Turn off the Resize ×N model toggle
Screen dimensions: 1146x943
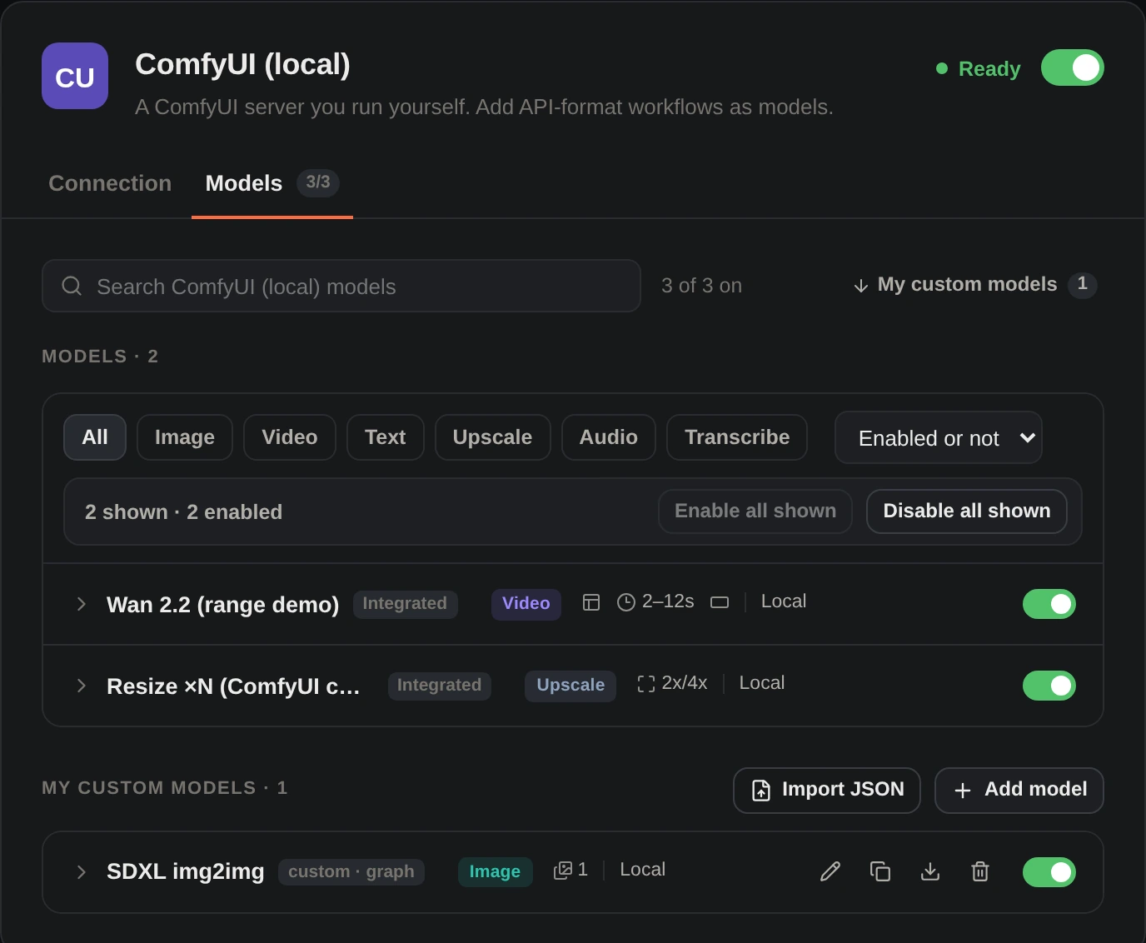(x=1049, y=686)
